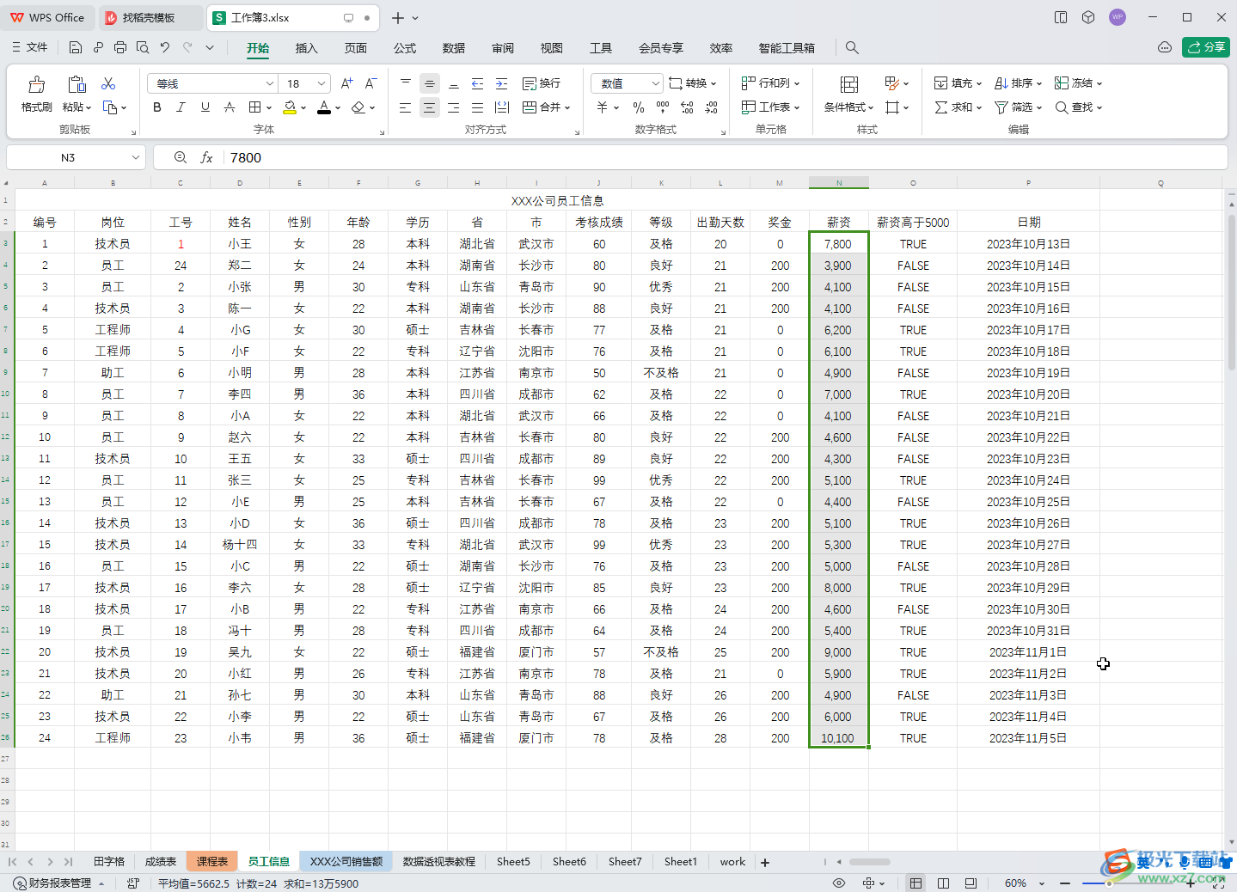Click the eraser clear-format icon
The height and width of the screenshot is (892, 1237).
[358, 107]
